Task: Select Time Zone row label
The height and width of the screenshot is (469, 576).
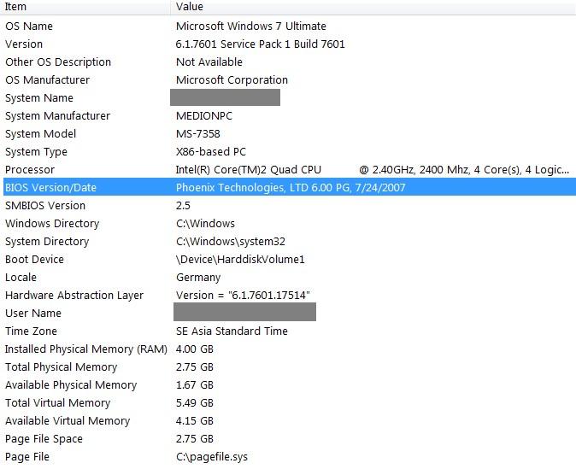Action: click(32, 331)
